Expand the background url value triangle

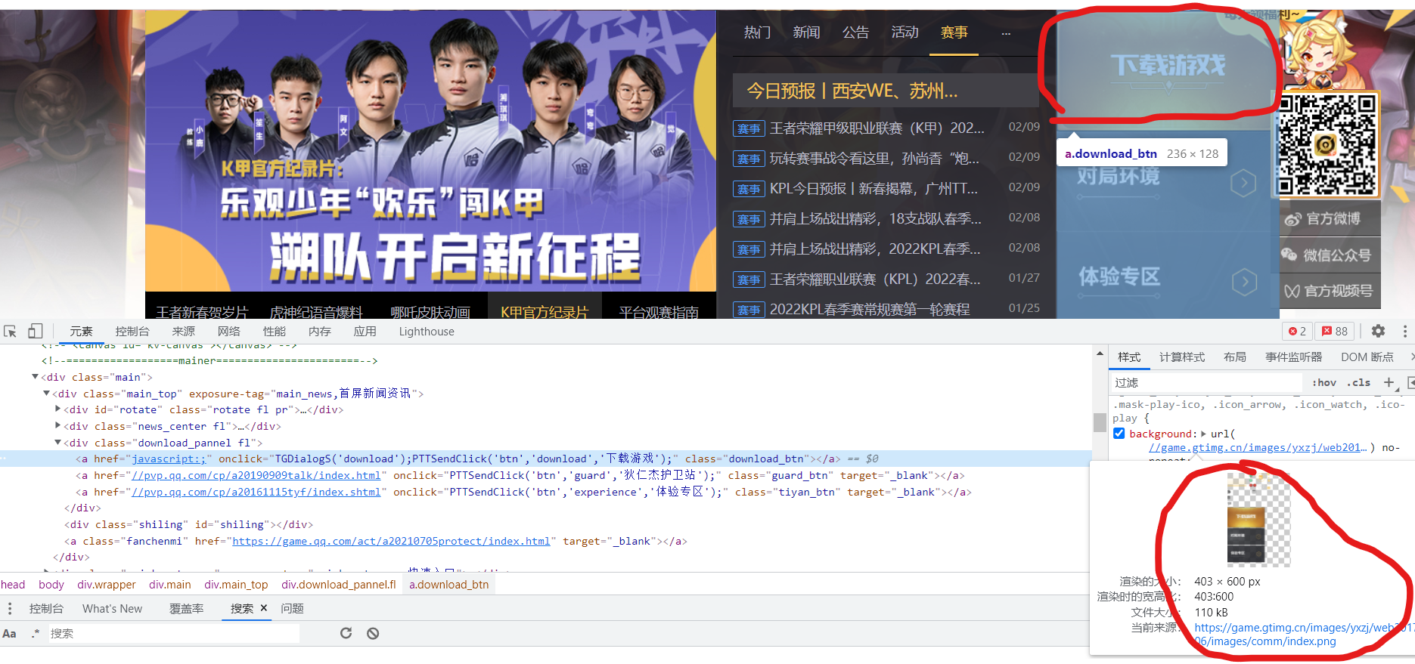tap(1203, 434)
